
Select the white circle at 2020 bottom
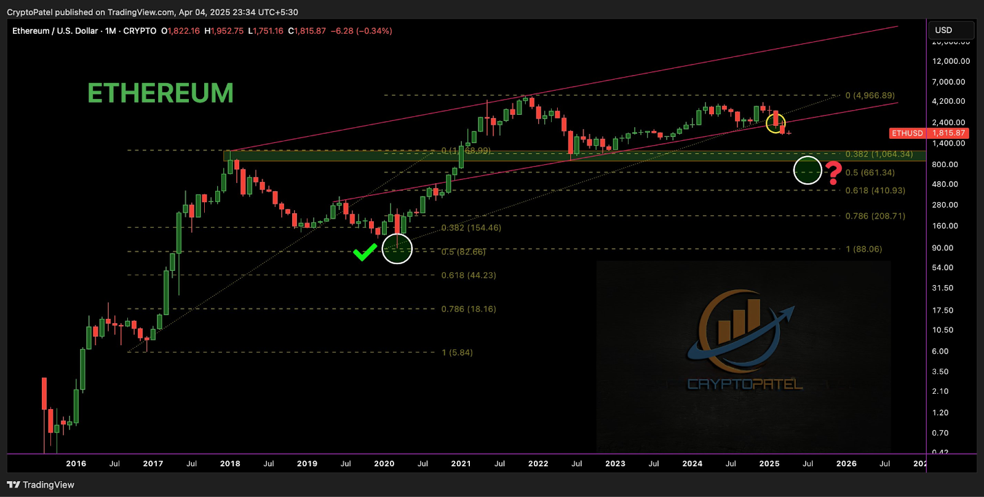397,248
